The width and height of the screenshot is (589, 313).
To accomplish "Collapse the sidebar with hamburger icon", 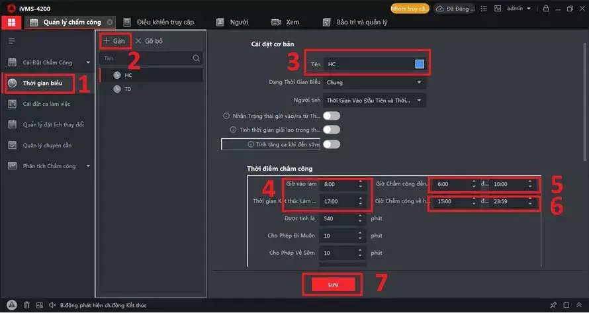I will pos(12,41).
